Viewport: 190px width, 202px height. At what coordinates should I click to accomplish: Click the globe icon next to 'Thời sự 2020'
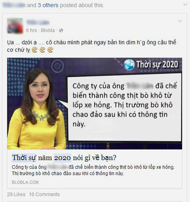129,64
